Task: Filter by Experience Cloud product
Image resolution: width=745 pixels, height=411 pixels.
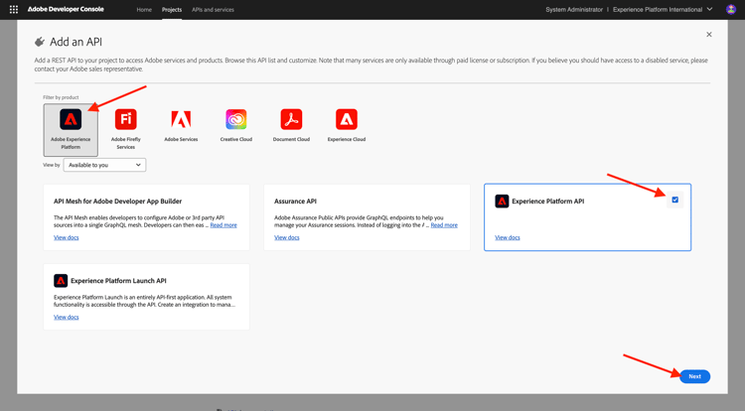Action: (x=347, y=126)
